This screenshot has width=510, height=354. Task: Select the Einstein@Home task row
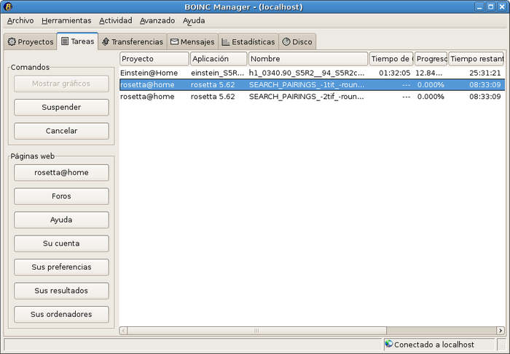[291, 73]
